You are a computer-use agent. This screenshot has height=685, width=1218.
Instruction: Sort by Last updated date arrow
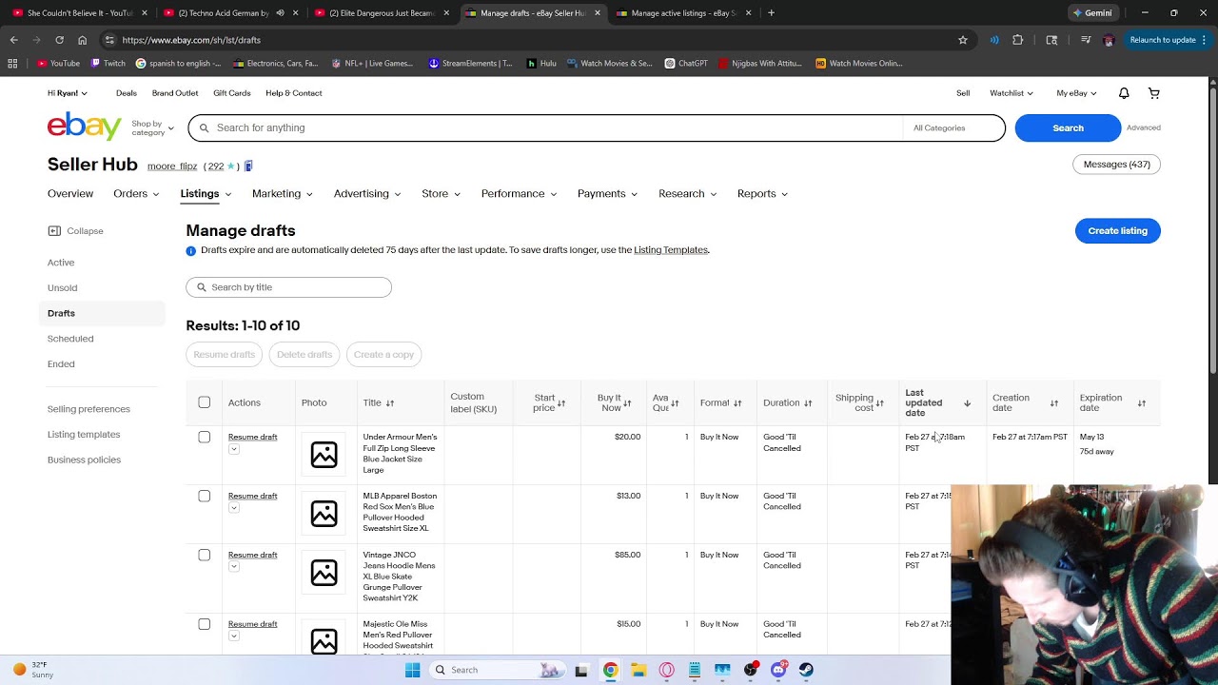coord(968,403)
